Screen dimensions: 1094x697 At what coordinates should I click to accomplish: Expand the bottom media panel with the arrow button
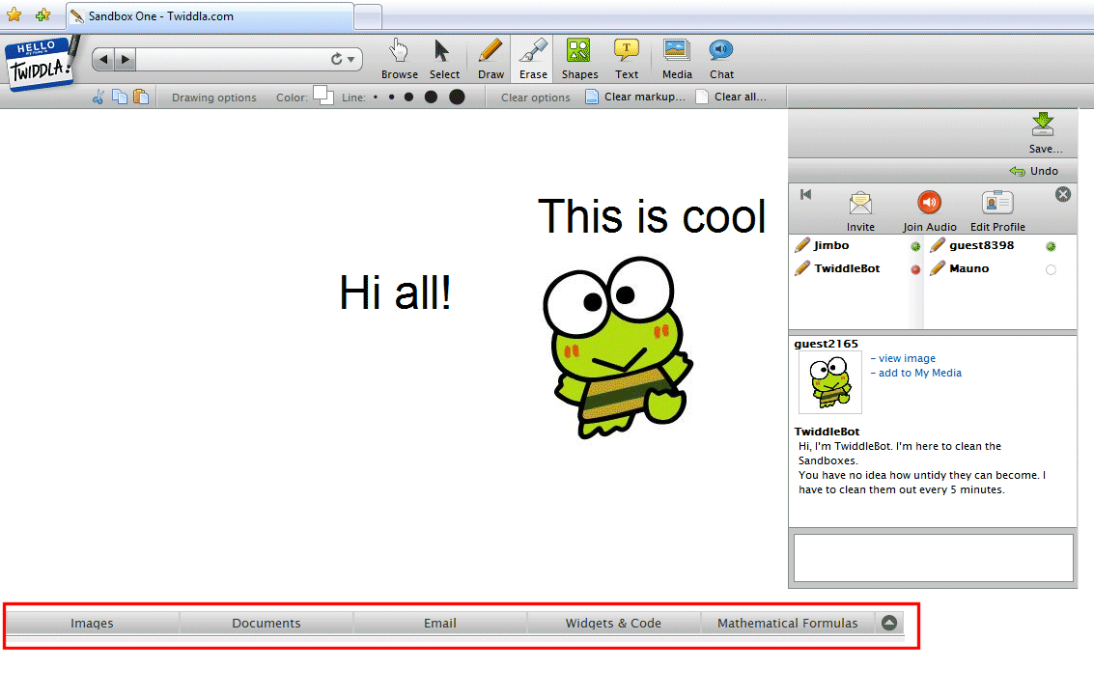[x=889, y=623]
